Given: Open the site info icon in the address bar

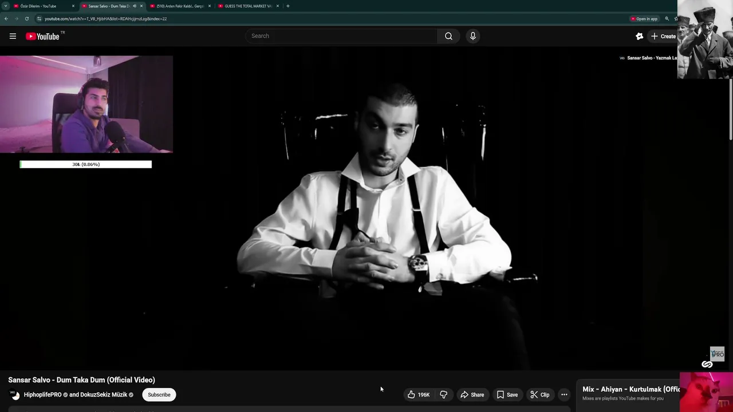Looking at the screenshot, I should 39,19.
